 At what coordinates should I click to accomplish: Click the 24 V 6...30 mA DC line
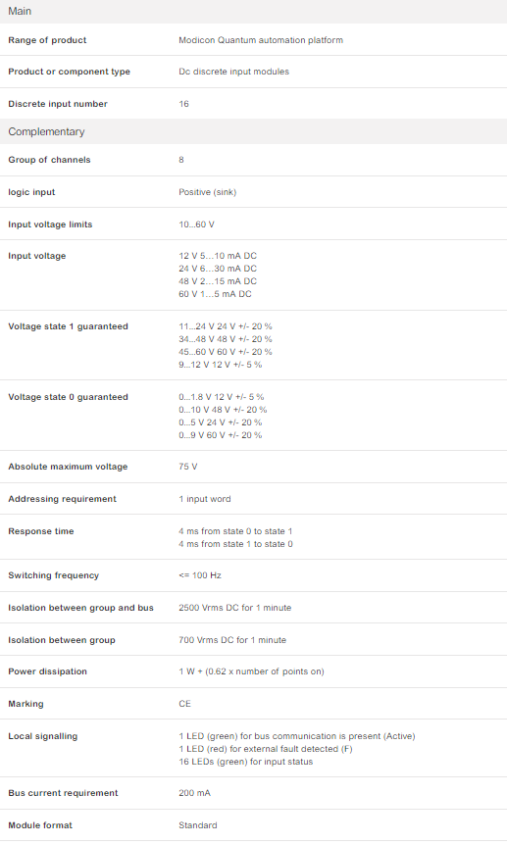pyautogui.click(x=218, y=269)
